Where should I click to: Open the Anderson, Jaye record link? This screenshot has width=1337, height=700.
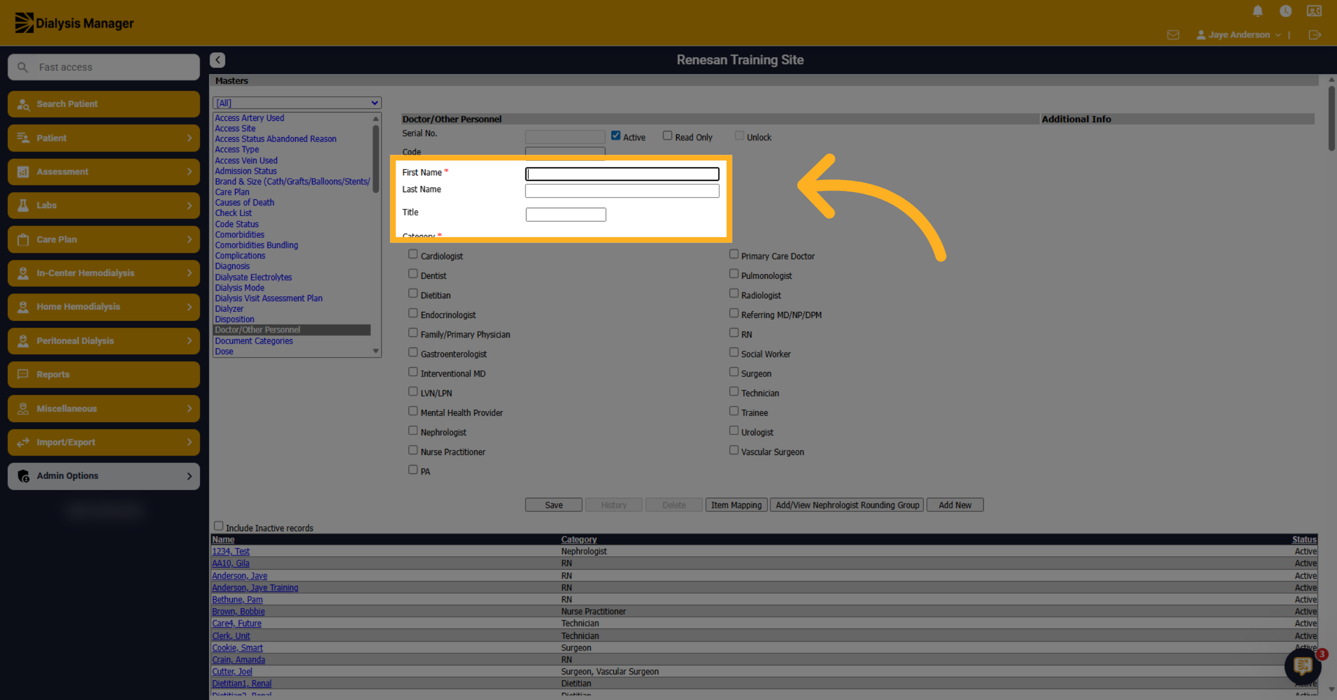point(240,576)
